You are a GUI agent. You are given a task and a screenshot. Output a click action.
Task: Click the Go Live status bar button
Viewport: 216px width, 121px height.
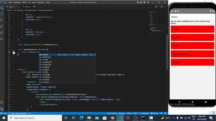point(155,113)
